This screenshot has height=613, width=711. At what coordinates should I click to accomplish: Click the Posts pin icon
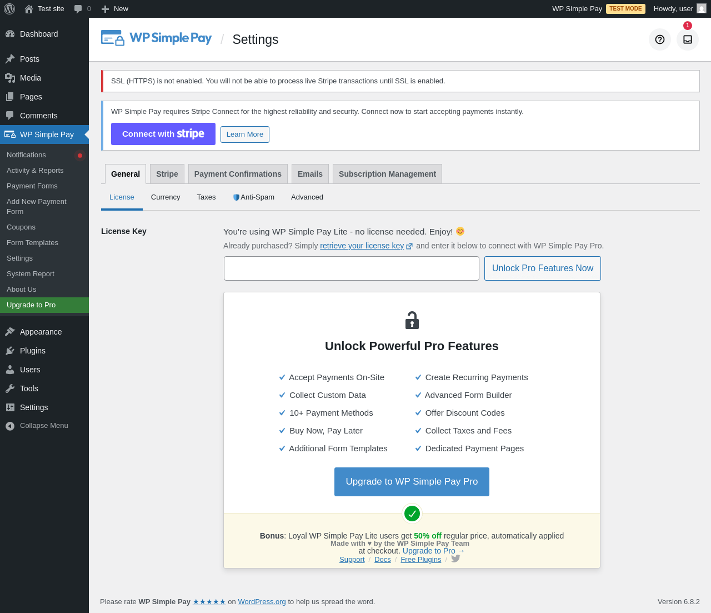point(10,59)
